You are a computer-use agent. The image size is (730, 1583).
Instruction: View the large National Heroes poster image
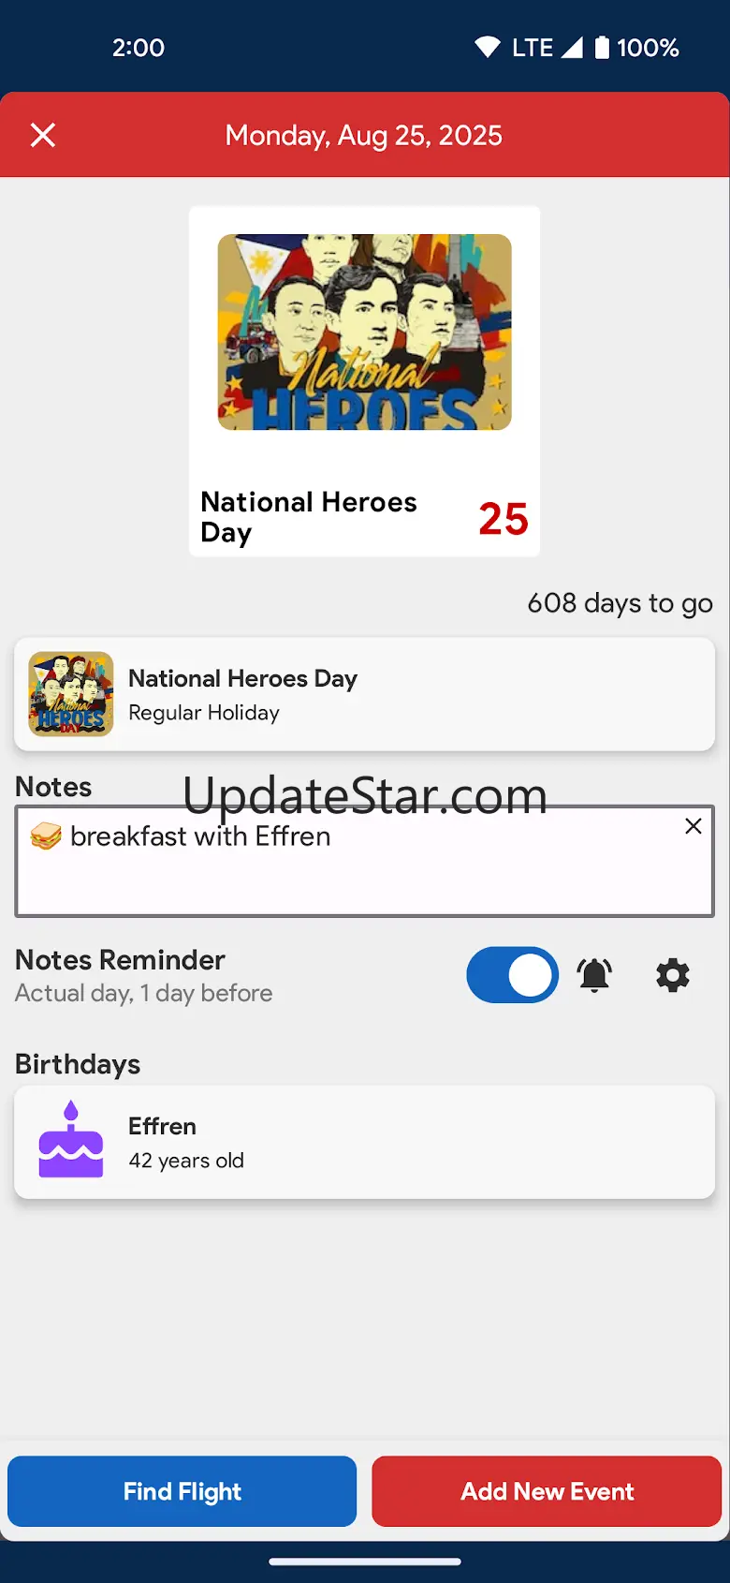(x=365, y=333)
